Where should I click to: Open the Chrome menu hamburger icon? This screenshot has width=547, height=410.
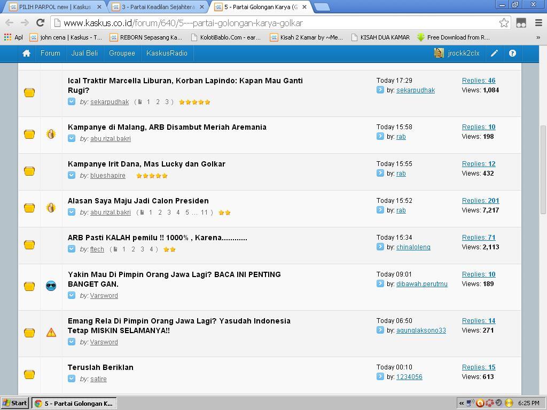[x=538, y=23]
